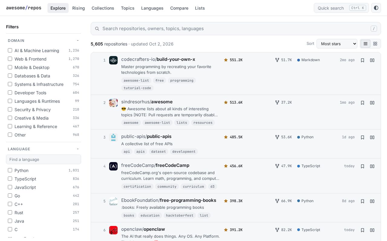Open the Rising tab
This screenshot has width=387, height=241.
pyautogui.click(x=79, y=8)
